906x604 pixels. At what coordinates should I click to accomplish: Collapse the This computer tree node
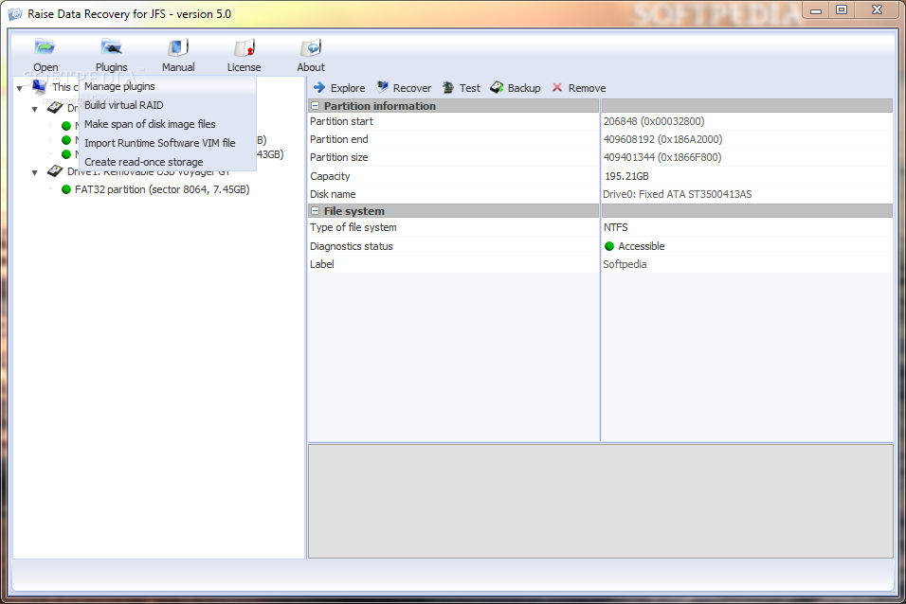(x=20, y=88)
